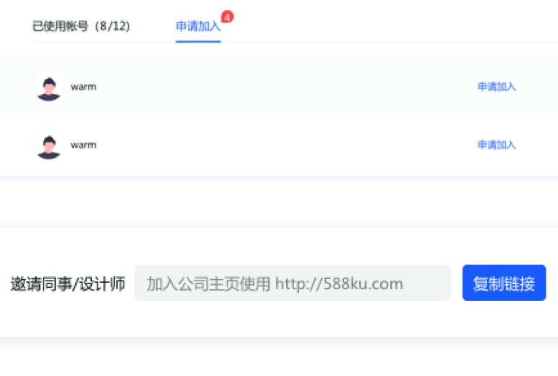Select the first warm username text

pos(84,87)
